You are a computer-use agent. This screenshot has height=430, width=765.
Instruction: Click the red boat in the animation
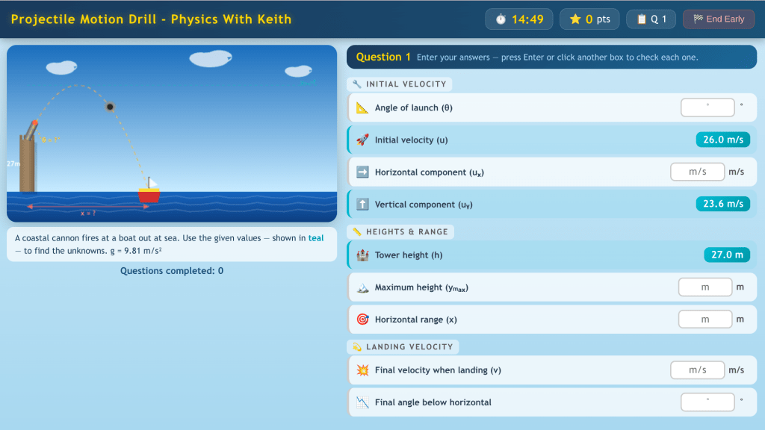click(149, 195)
